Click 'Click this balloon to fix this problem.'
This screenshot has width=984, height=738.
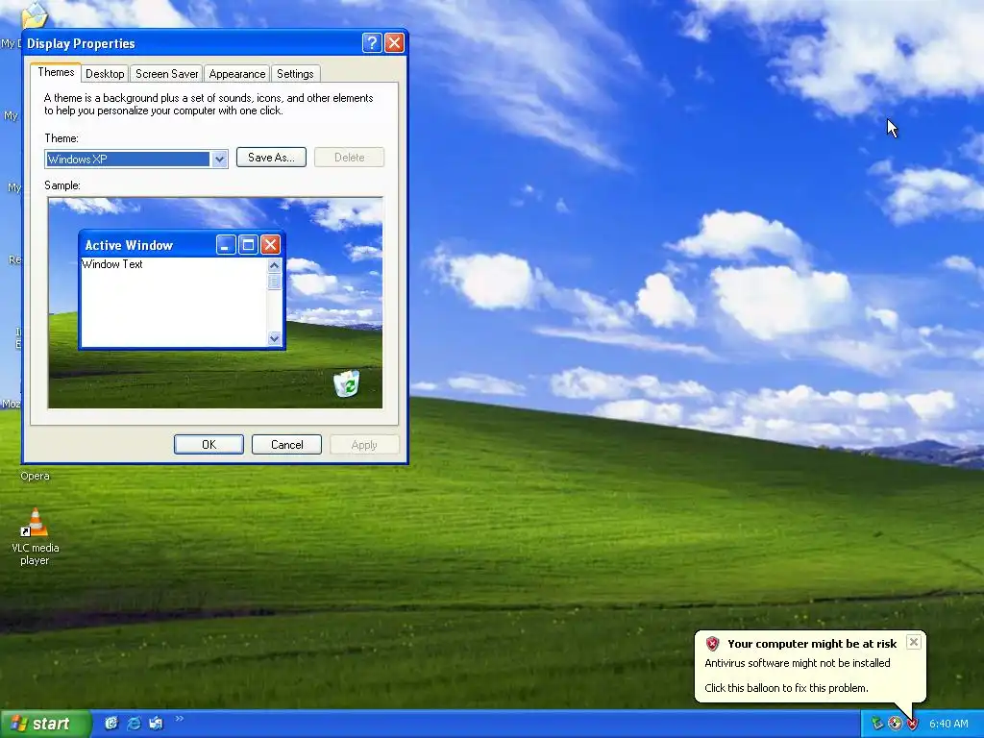coord(786,688)
